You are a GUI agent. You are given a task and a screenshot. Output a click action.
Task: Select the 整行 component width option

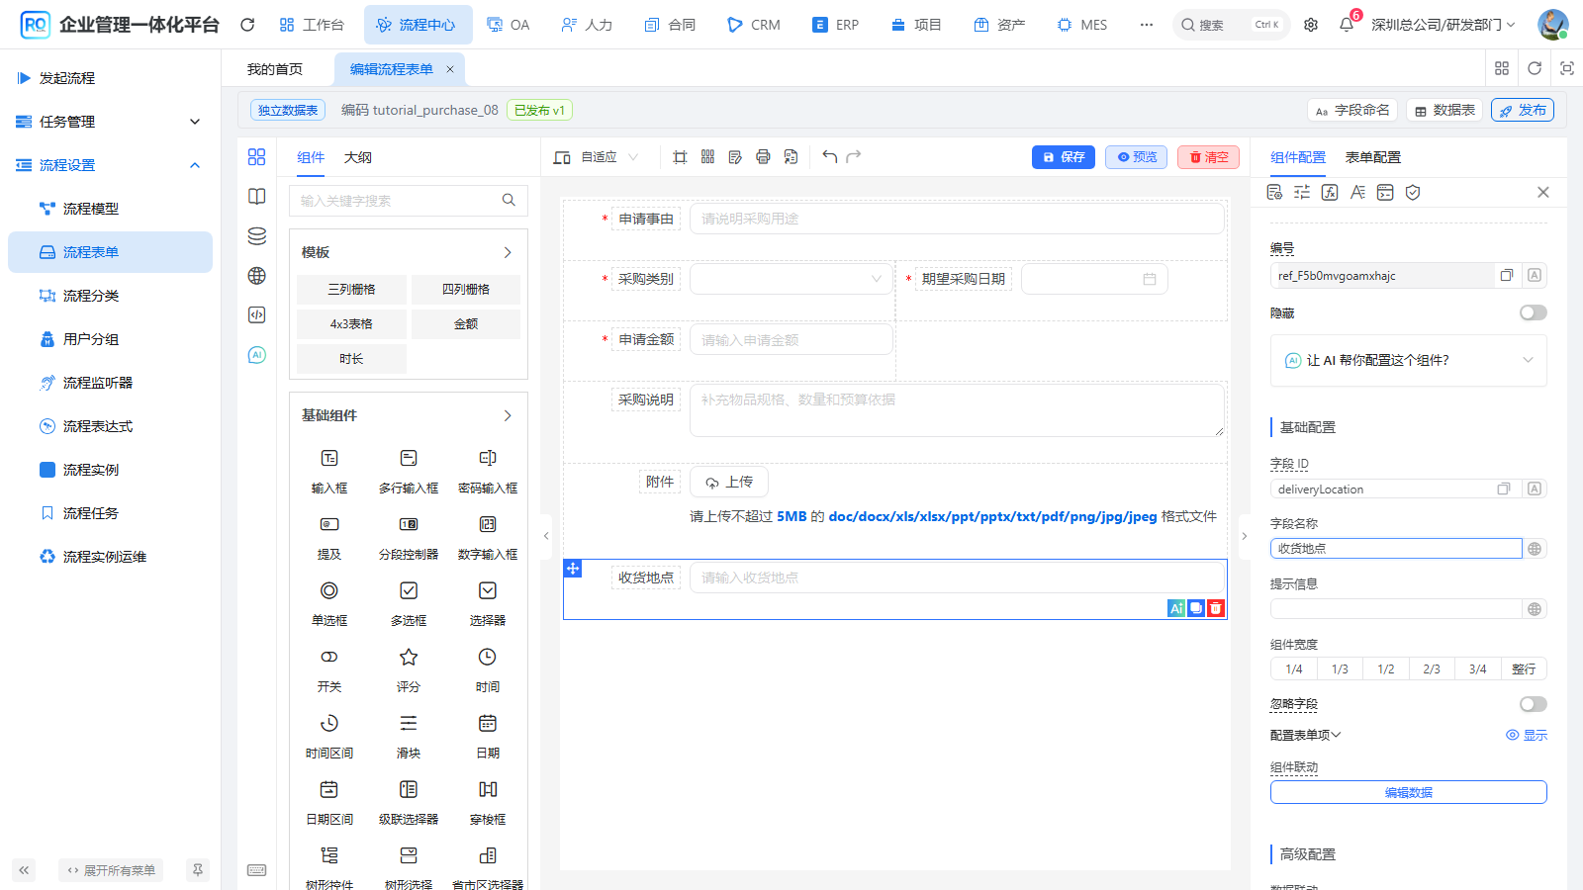(x=1524, y=669)
